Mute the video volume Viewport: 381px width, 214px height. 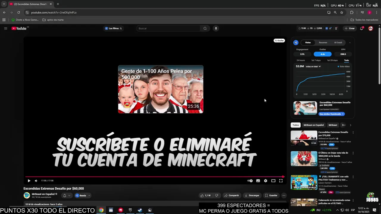click(x=36, y=181)
